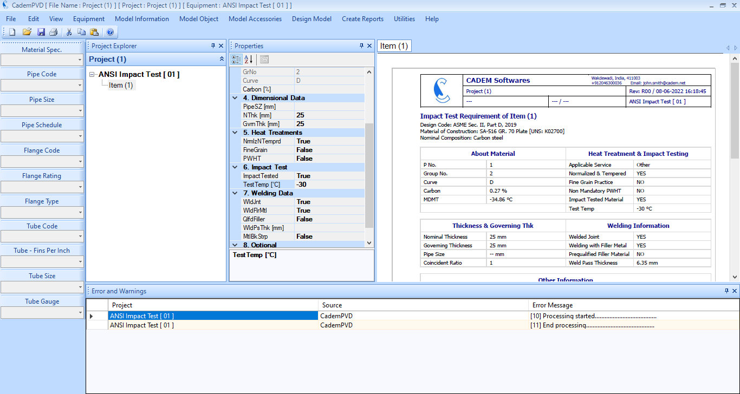Screen dimensions: 740x394
Task: Collapse the 5. Heat Treatments section
Action: point(235,133)
